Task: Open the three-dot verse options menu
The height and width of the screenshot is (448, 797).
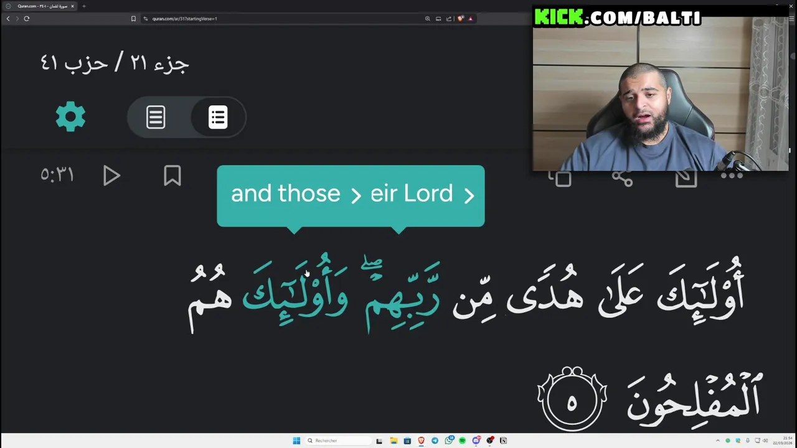Action: pyautogui.click(x=732, y=177)
